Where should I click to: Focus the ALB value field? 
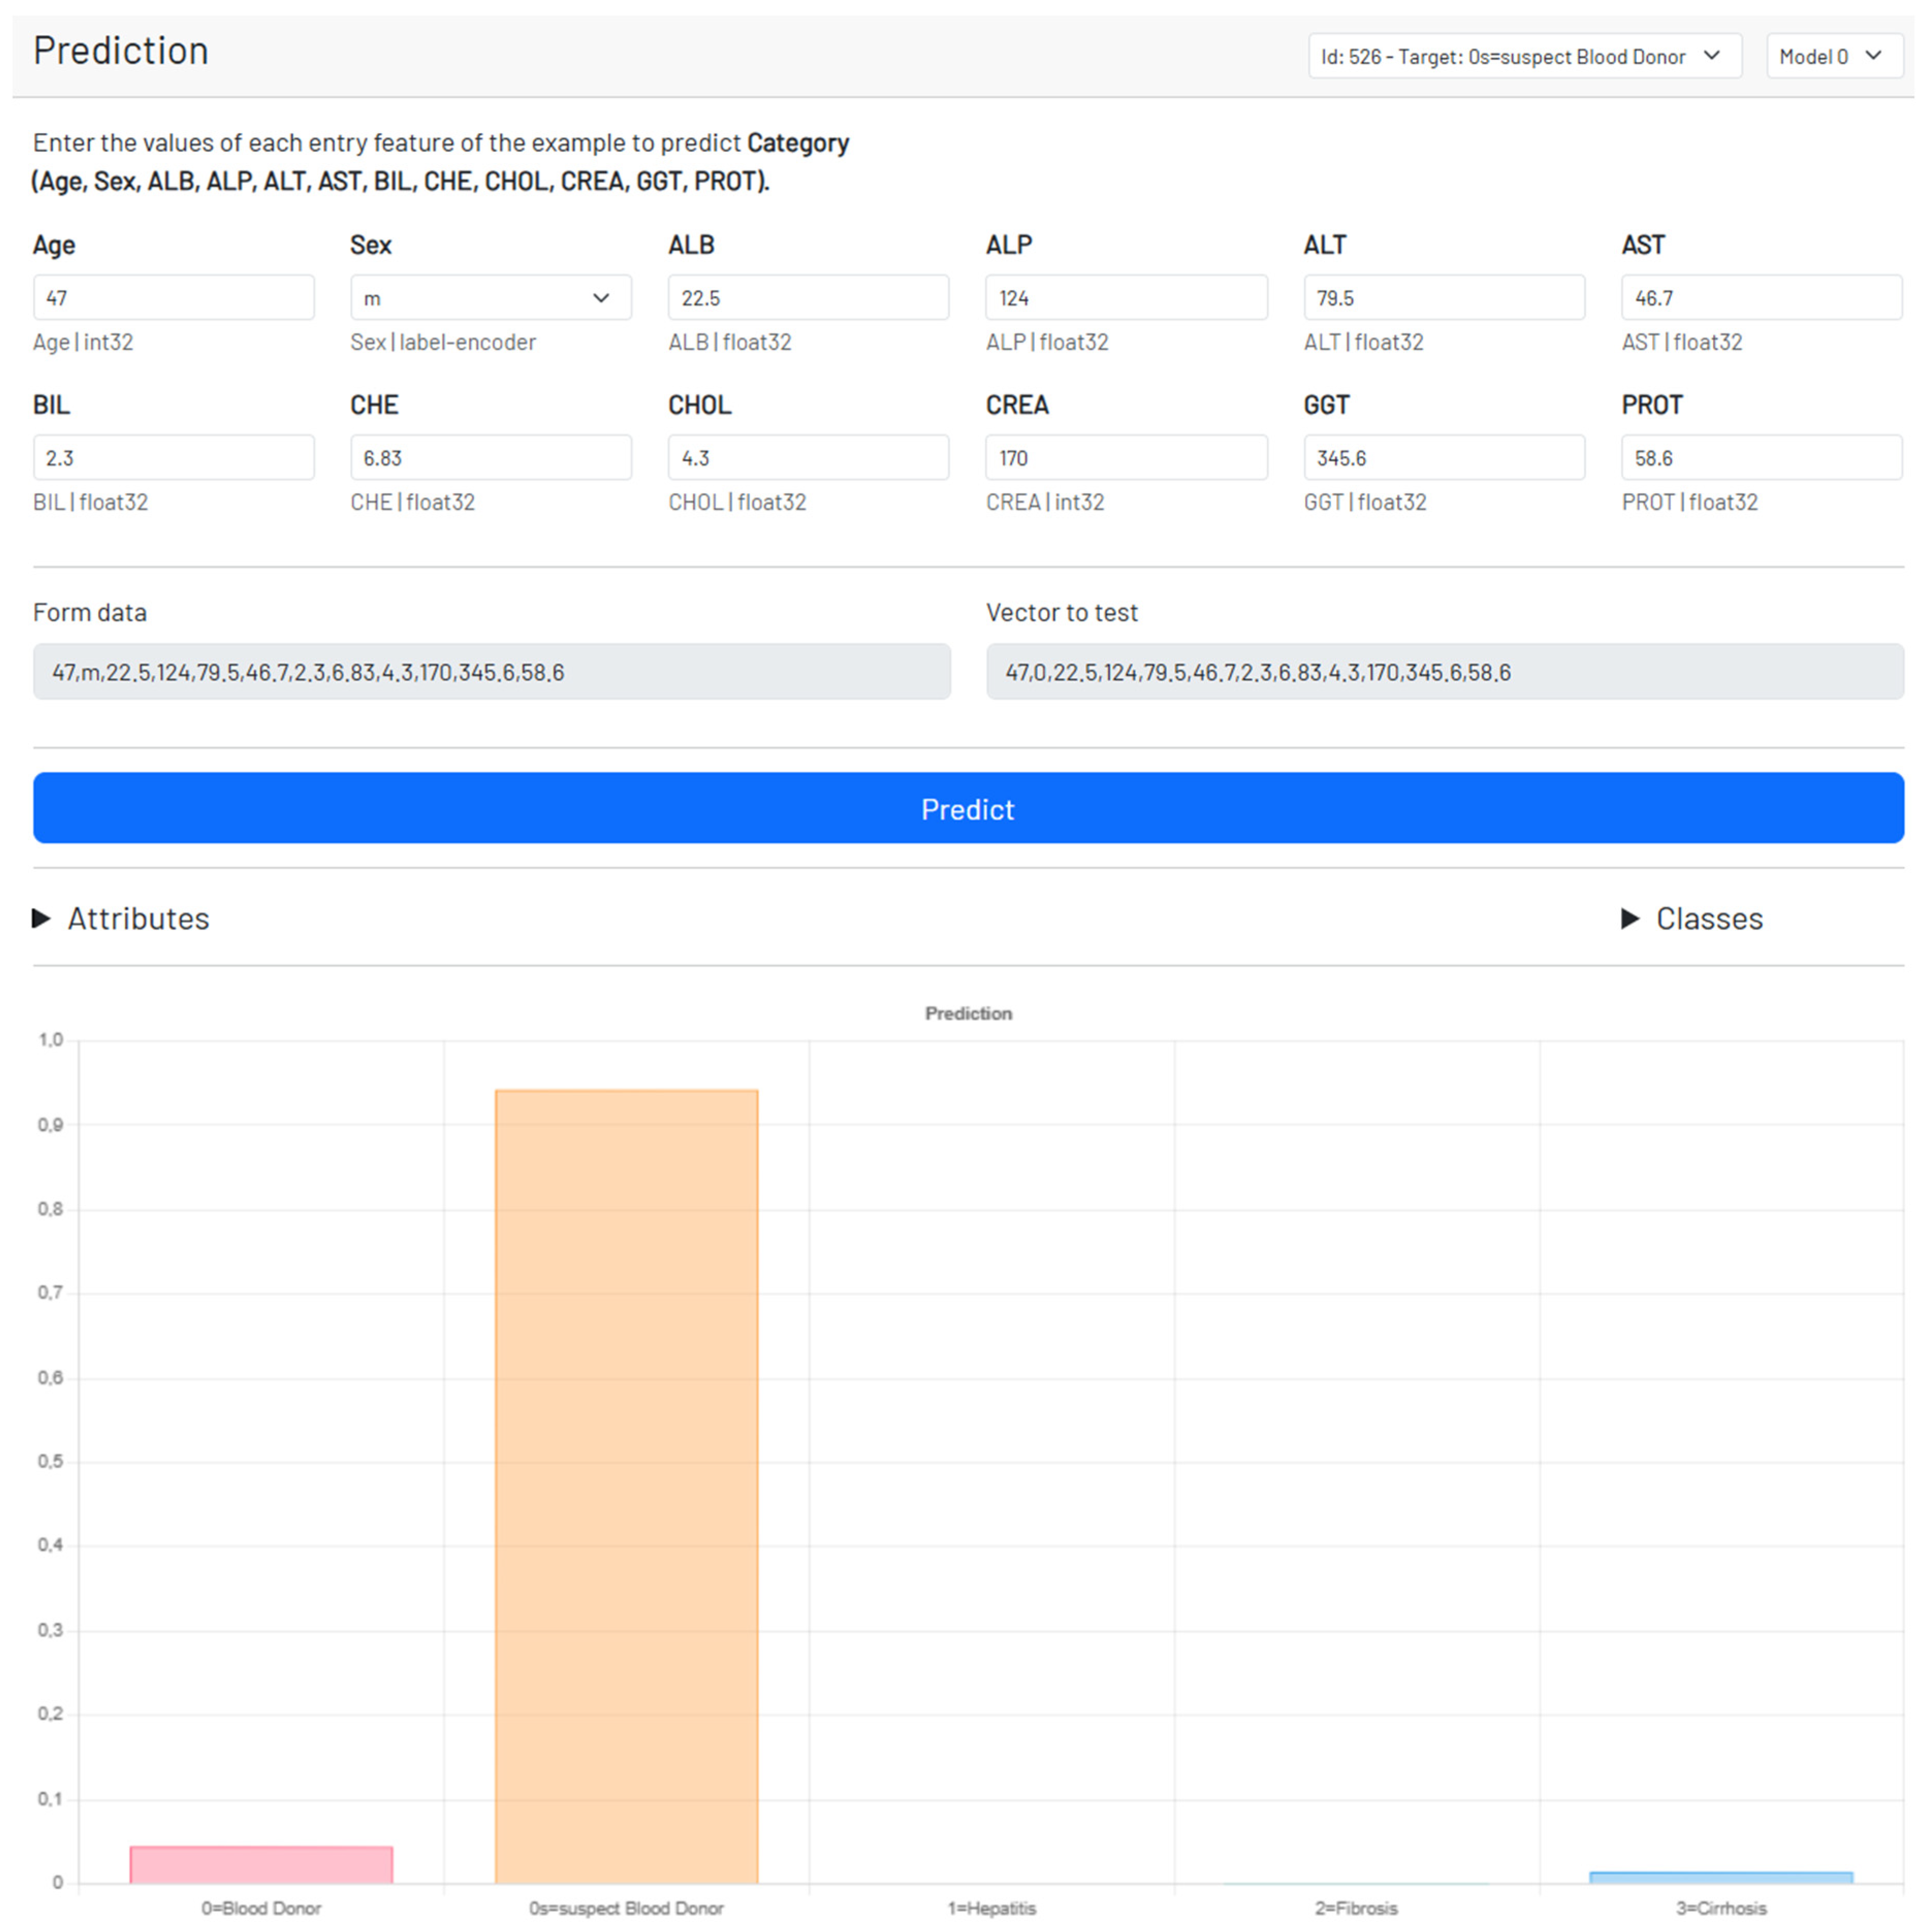pos(807,298)
